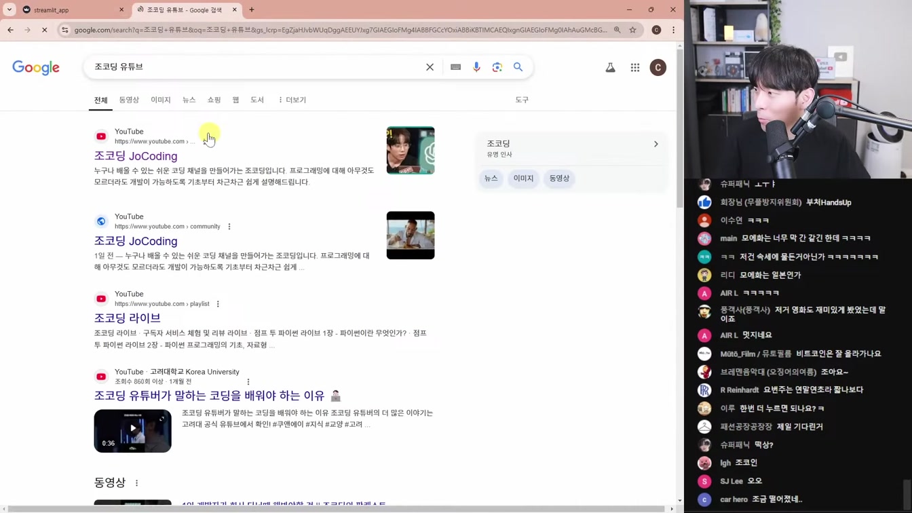This screenshot has height=513, width=912.
Task: Open second result's thumbnail image
Action: 411,235
